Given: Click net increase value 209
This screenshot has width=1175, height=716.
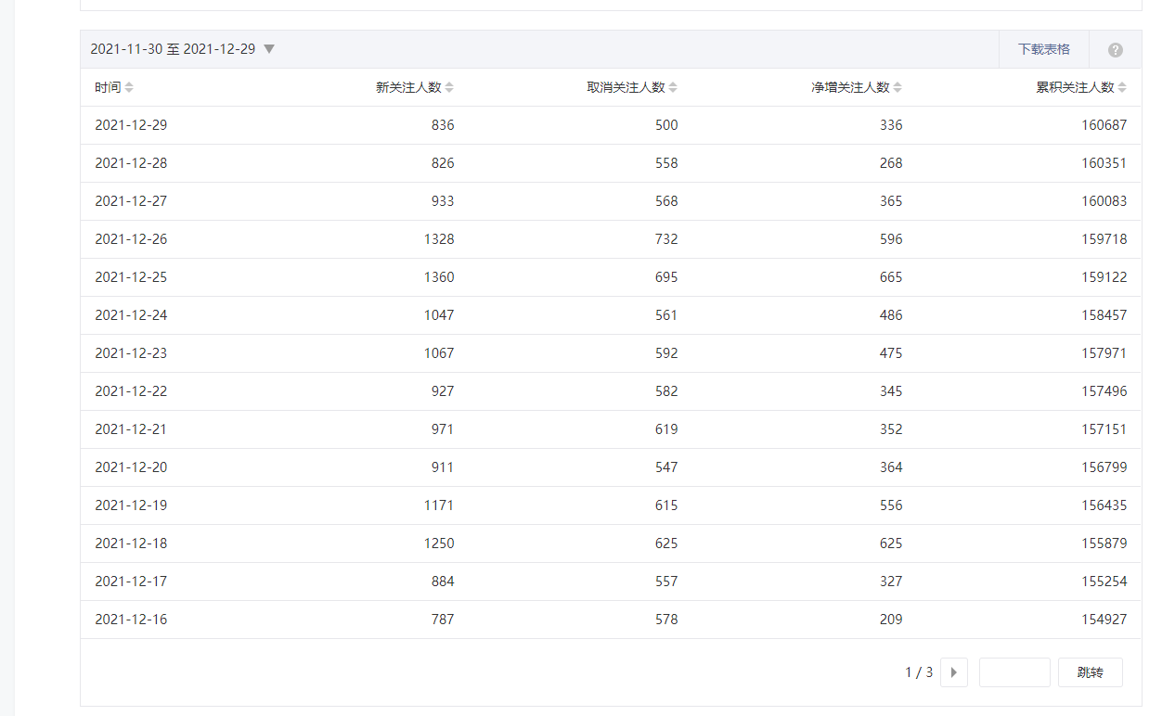Looking at the screenshot, I should 891,620.
